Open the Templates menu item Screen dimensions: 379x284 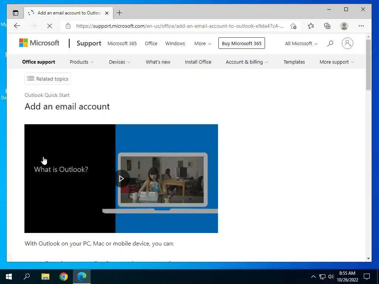coord(294,62)
